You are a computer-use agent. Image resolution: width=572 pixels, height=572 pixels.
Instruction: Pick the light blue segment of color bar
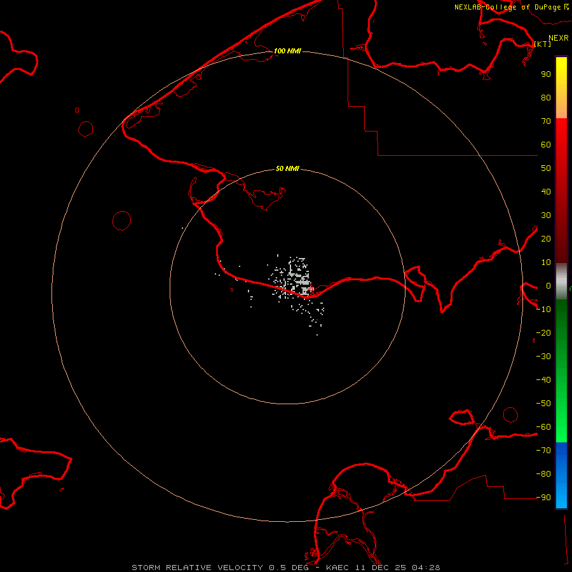point(561,496)
